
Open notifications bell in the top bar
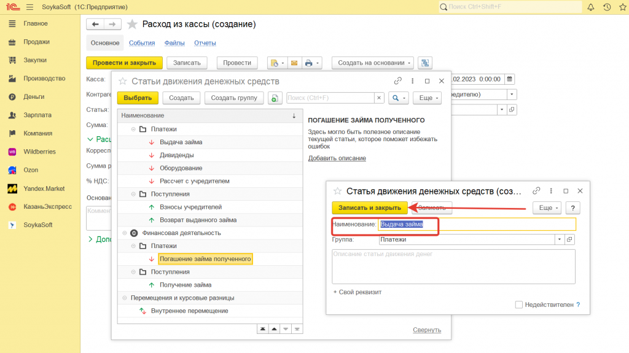click(x=590, y=7)
